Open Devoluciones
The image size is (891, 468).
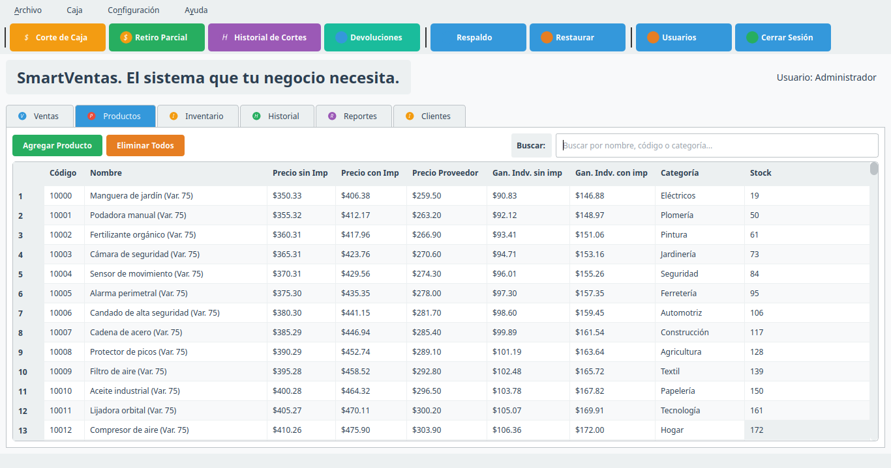(x=372, y=38)
